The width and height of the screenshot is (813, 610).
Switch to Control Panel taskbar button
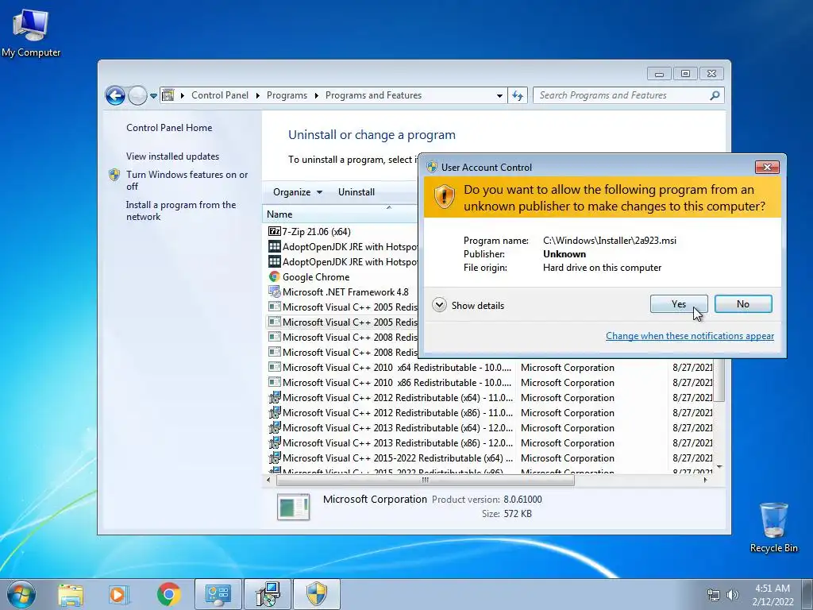[x=218, y=594]
